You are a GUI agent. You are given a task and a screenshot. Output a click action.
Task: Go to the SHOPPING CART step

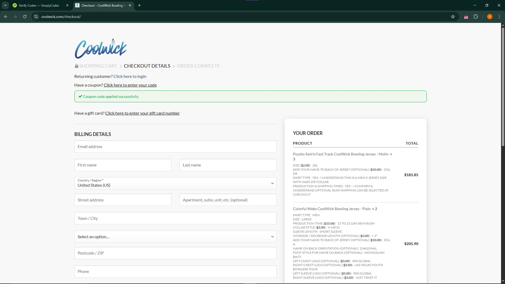point(98,66)
